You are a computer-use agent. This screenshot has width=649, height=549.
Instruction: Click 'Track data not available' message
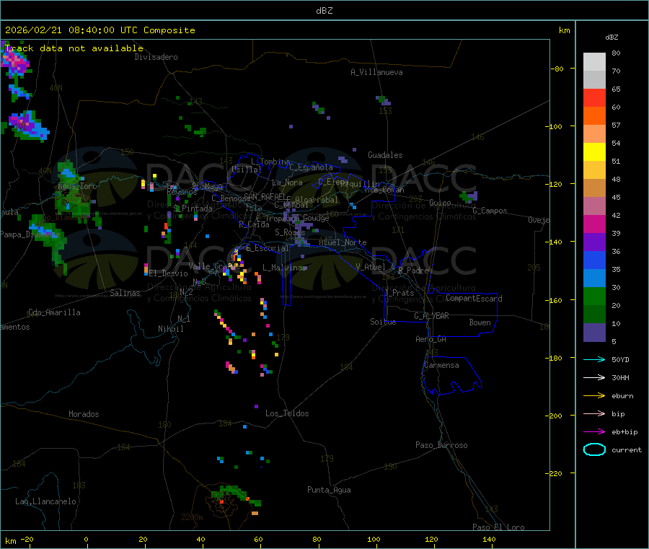point(74,48)
